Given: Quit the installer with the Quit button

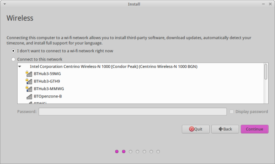Looking at the screenshot, I should click(196, 129).
